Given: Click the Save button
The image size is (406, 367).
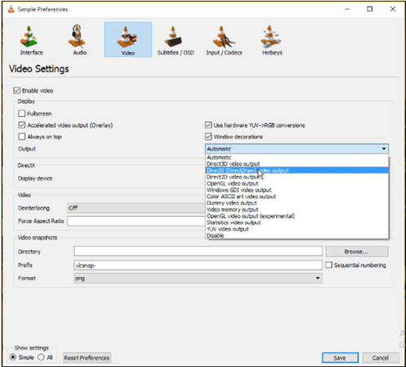Looking at the screenshot, I should 340,358.
